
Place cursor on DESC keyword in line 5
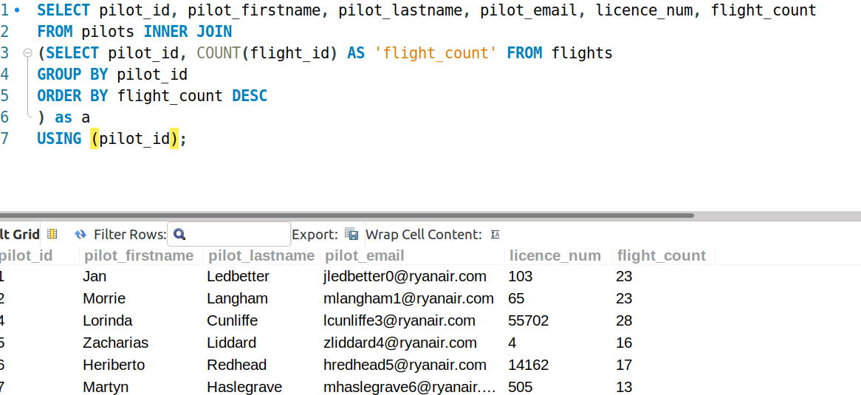click(x=250, y=95)
